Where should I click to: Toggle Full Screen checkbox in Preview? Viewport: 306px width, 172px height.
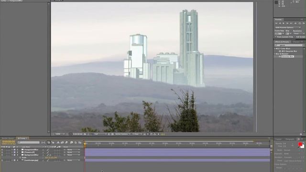tap(295, 37)
